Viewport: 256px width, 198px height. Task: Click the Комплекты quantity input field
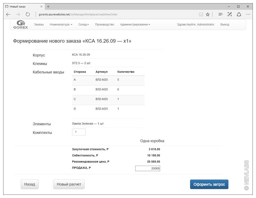[x=79, y=132]
